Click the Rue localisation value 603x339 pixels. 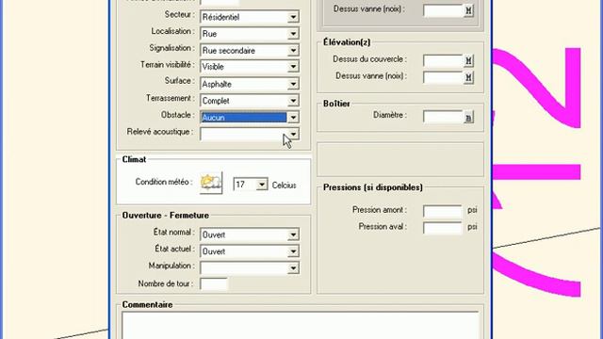pos(209,34)
